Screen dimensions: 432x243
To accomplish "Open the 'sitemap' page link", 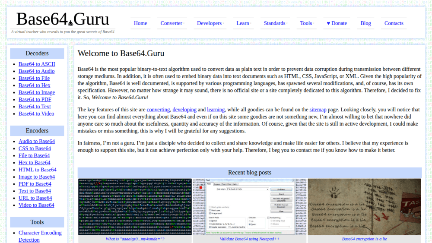I will [x=318, y=110].
